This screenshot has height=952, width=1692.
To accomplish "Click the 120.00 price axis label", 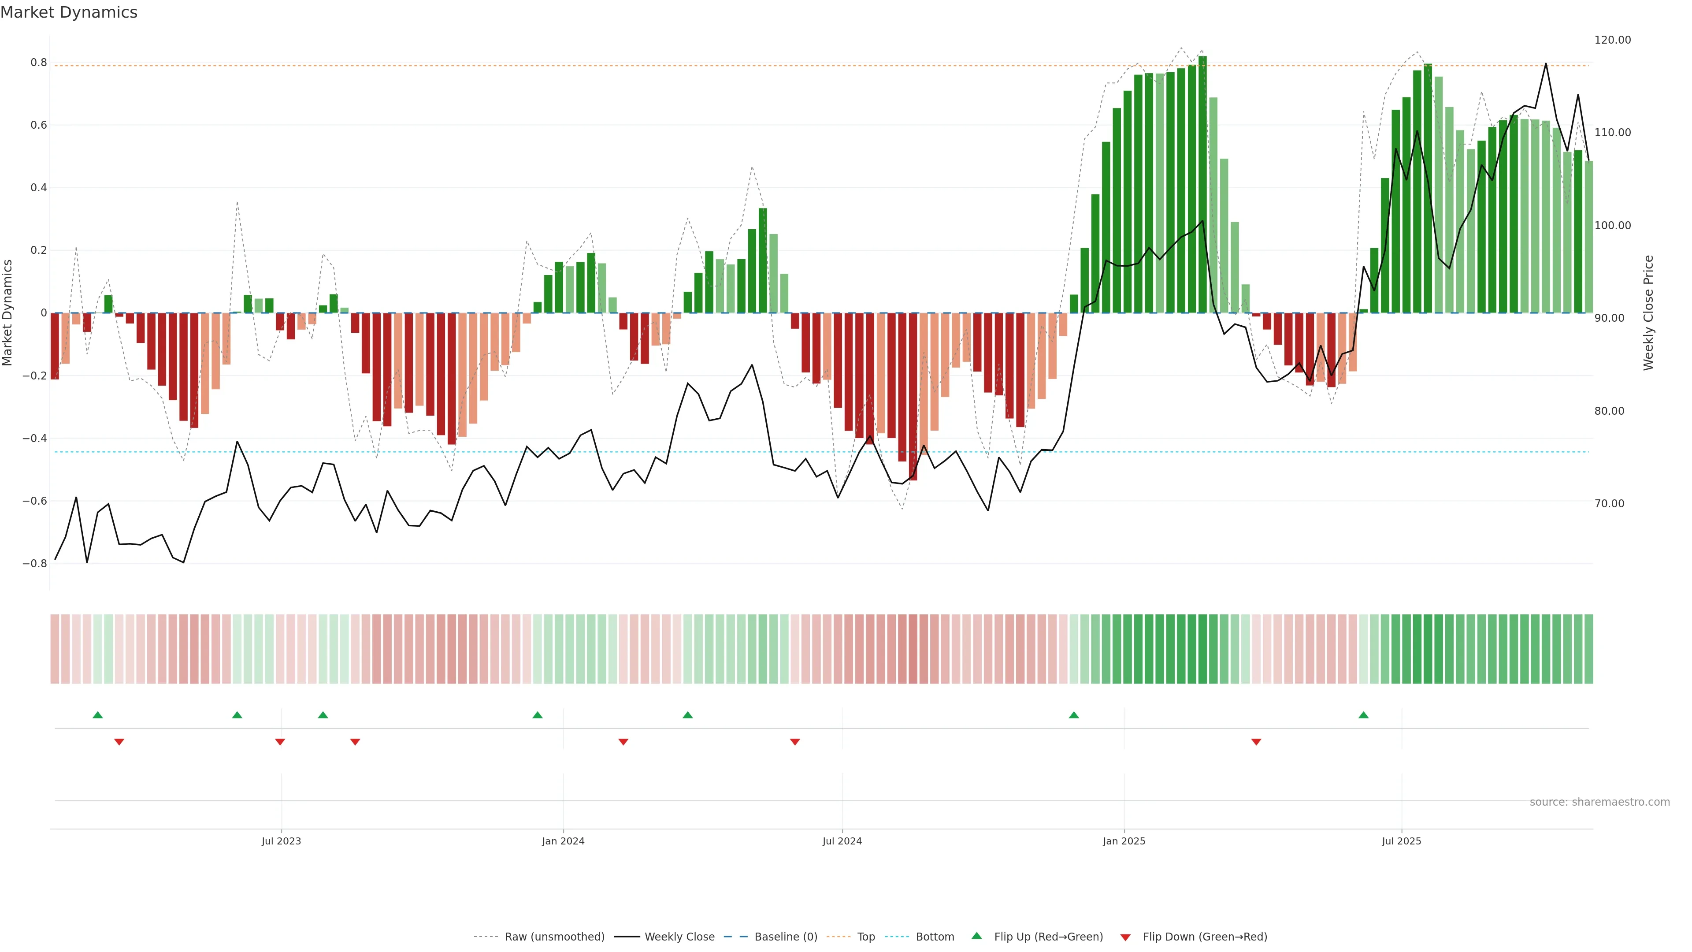I will tap(1613, 40).
